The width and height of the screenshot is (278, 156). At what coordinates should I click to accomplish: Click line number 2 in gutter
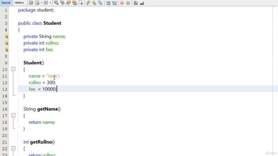(x=6, y=17)
